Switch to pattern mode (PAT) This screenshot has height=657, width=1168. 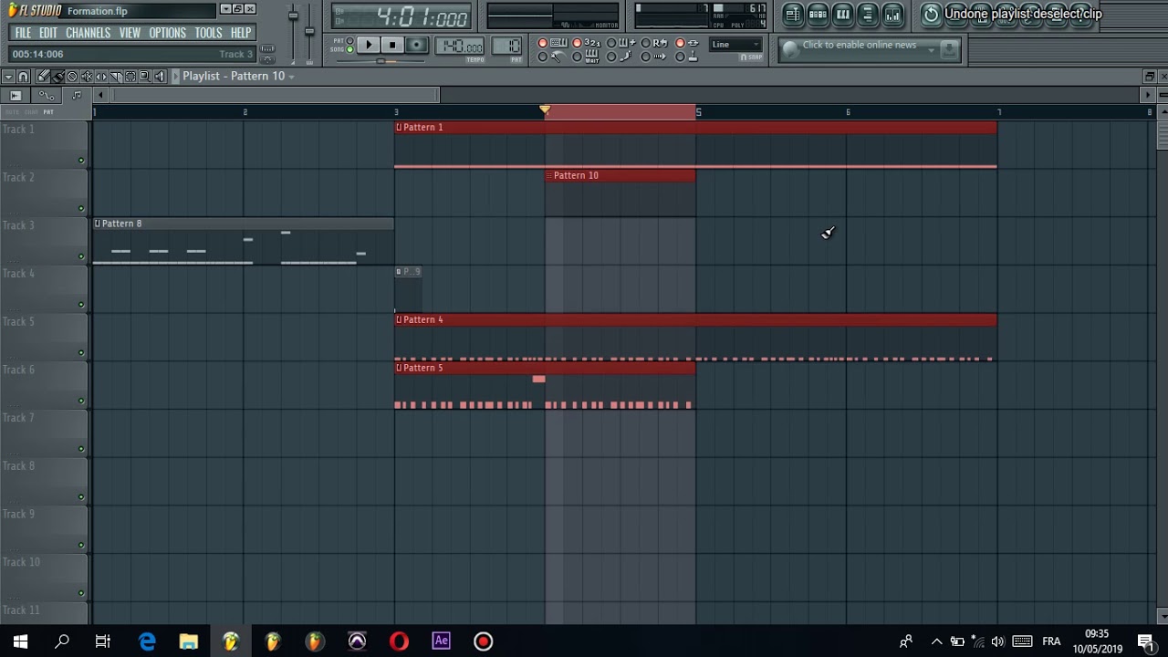point(349,40)
